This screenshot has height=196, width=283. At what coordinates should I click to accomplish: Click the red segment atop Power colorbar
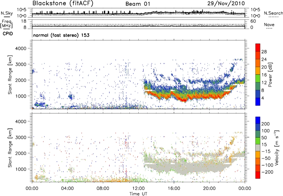pos(258,47)
